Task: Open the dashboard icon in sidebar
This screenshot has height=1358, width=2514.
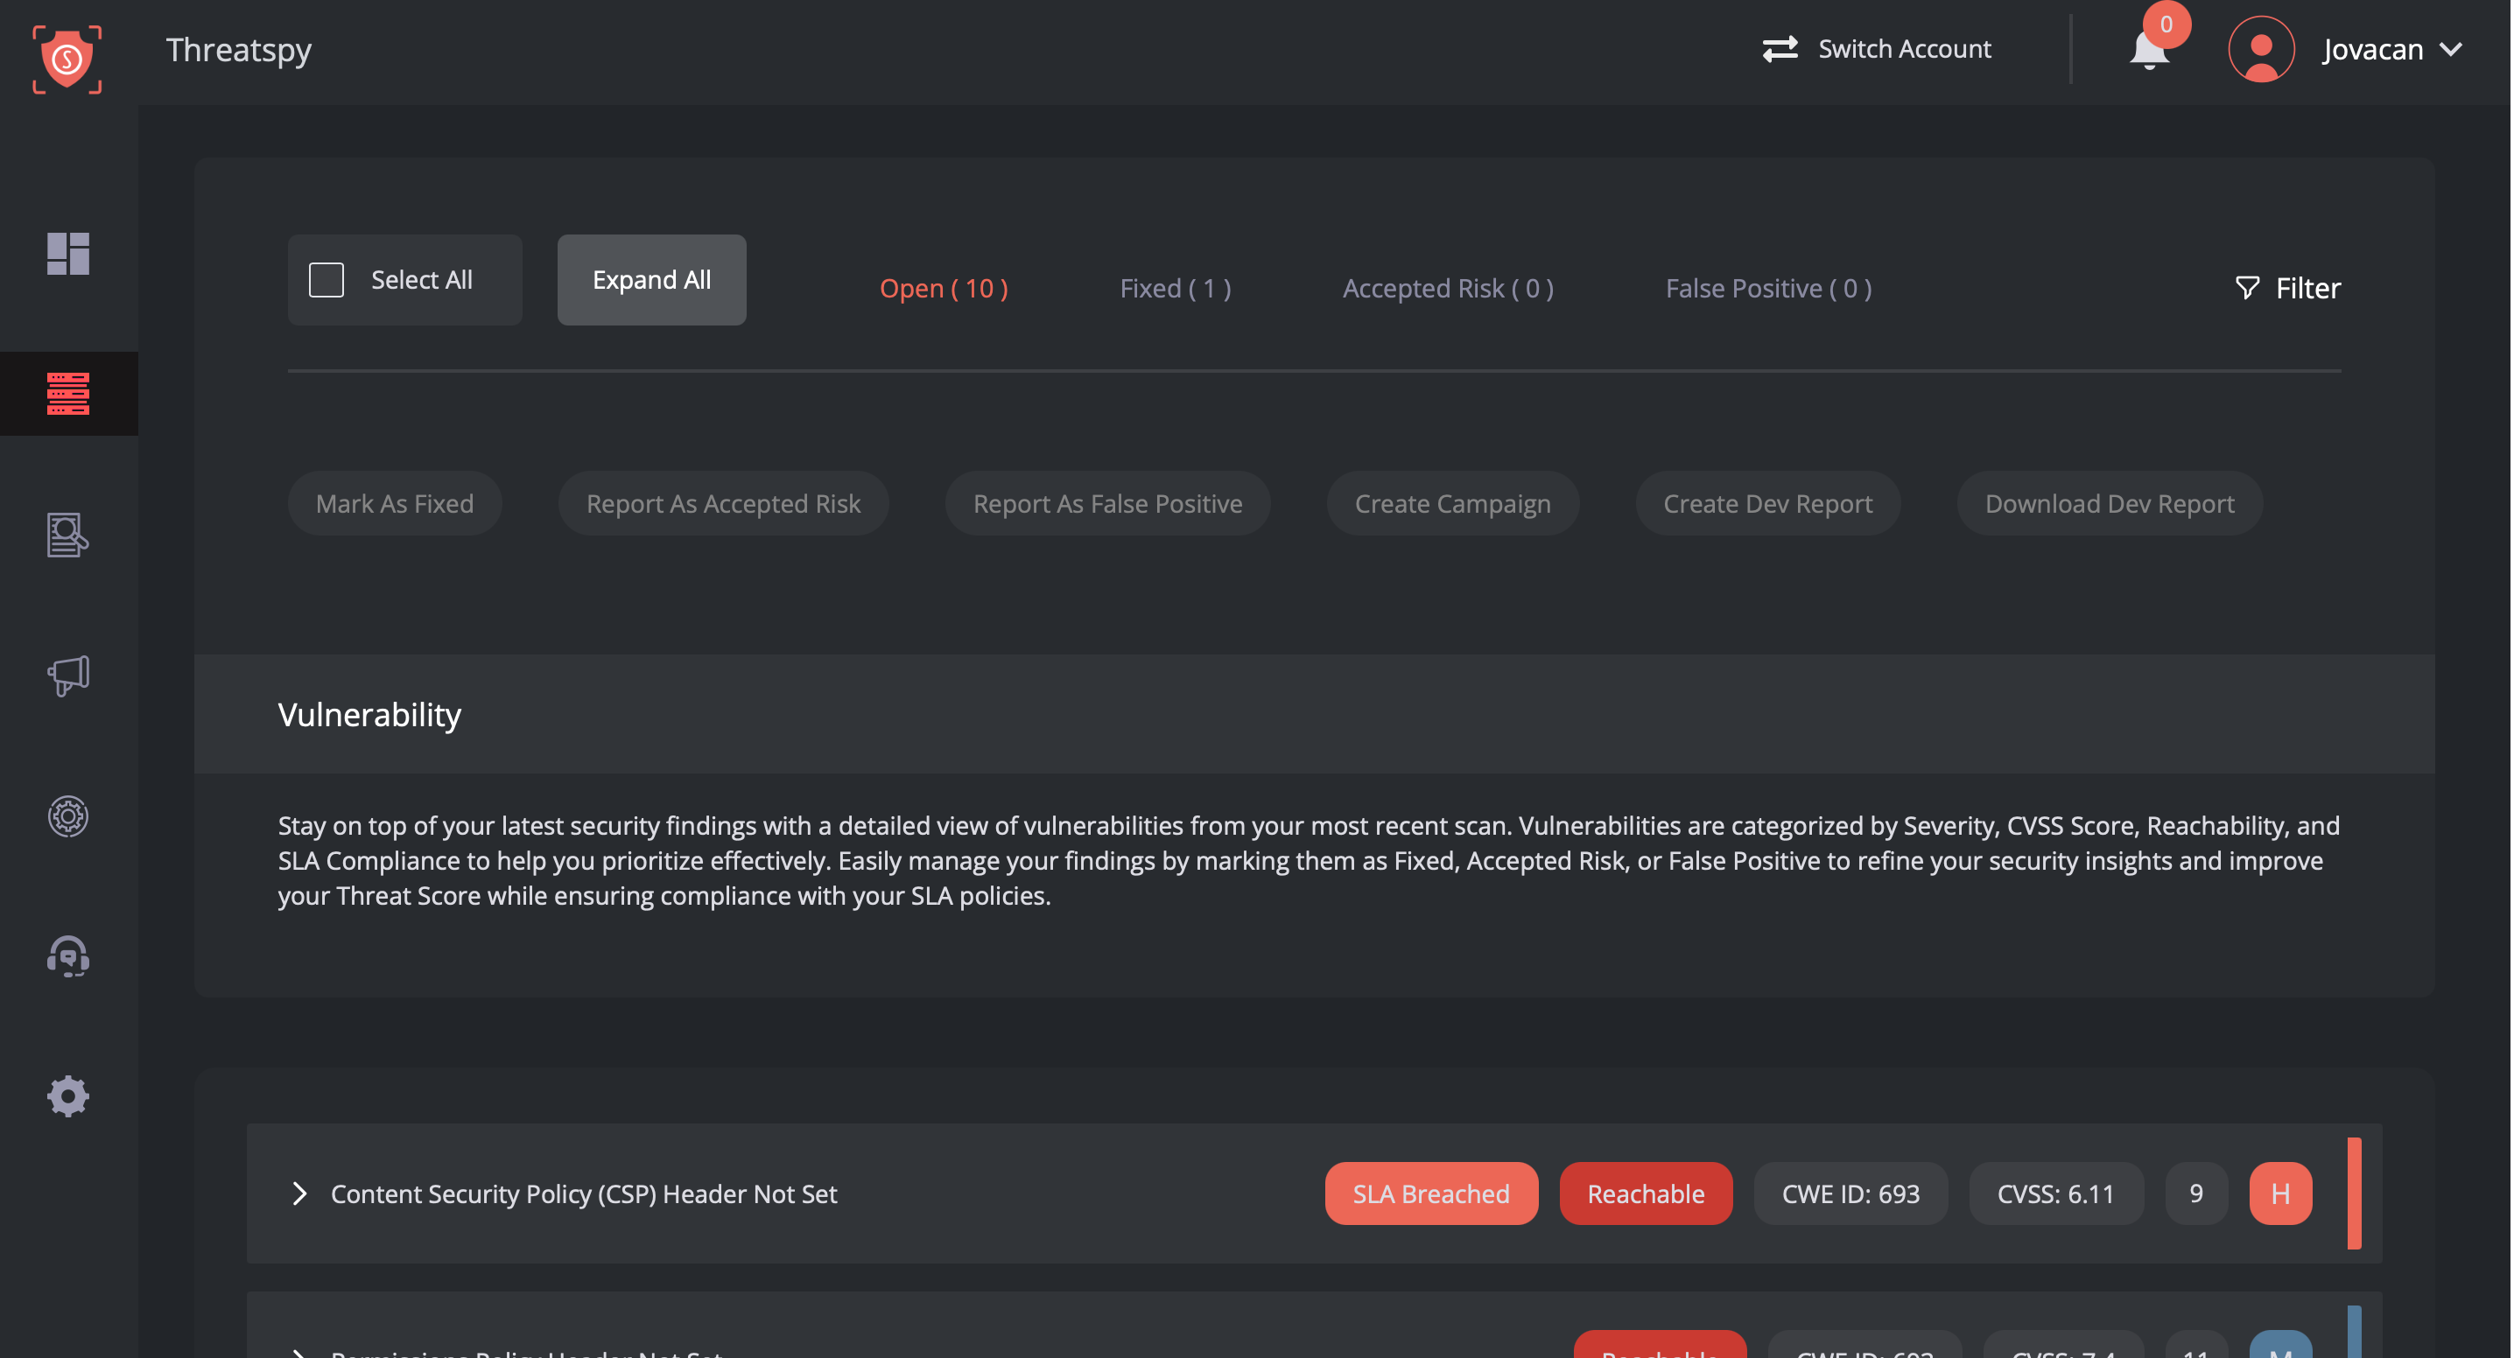Action: coord(68,254)
